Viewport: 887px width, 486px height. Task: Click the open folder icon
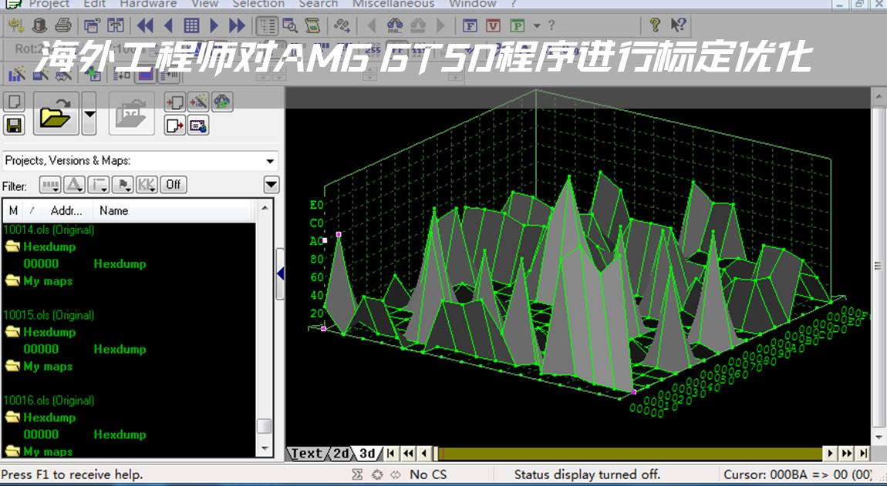click(56, 114)
